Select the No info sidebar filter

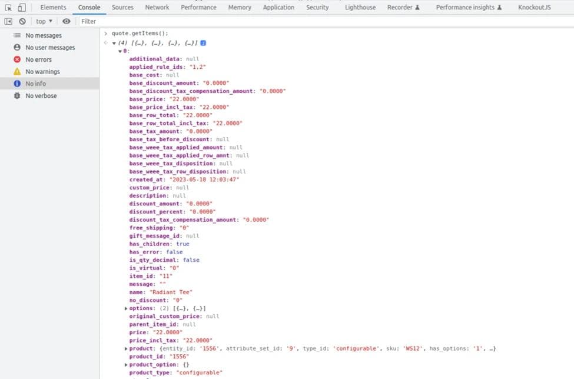(x=50, y=84)
